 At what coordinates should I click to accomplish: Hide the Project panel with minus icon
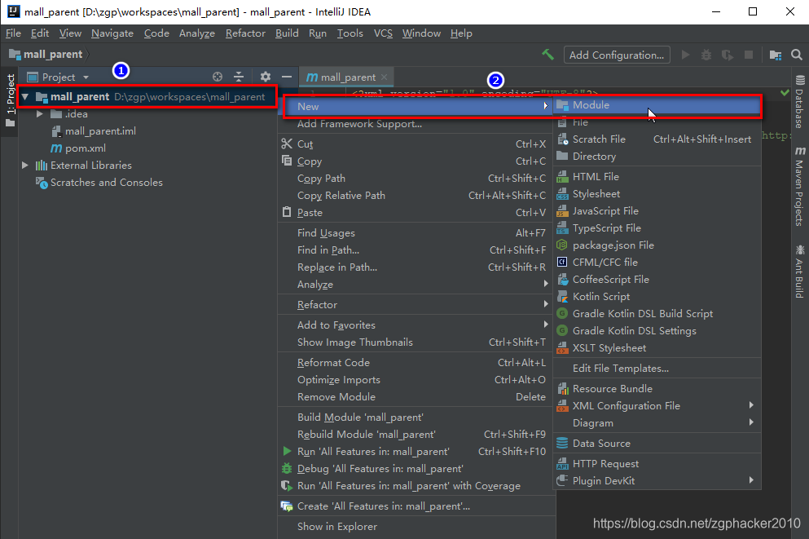point(287,77)
